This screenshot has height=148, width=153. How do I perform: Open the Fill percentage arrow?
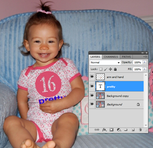pyautogui.click(x=145, y=69)
